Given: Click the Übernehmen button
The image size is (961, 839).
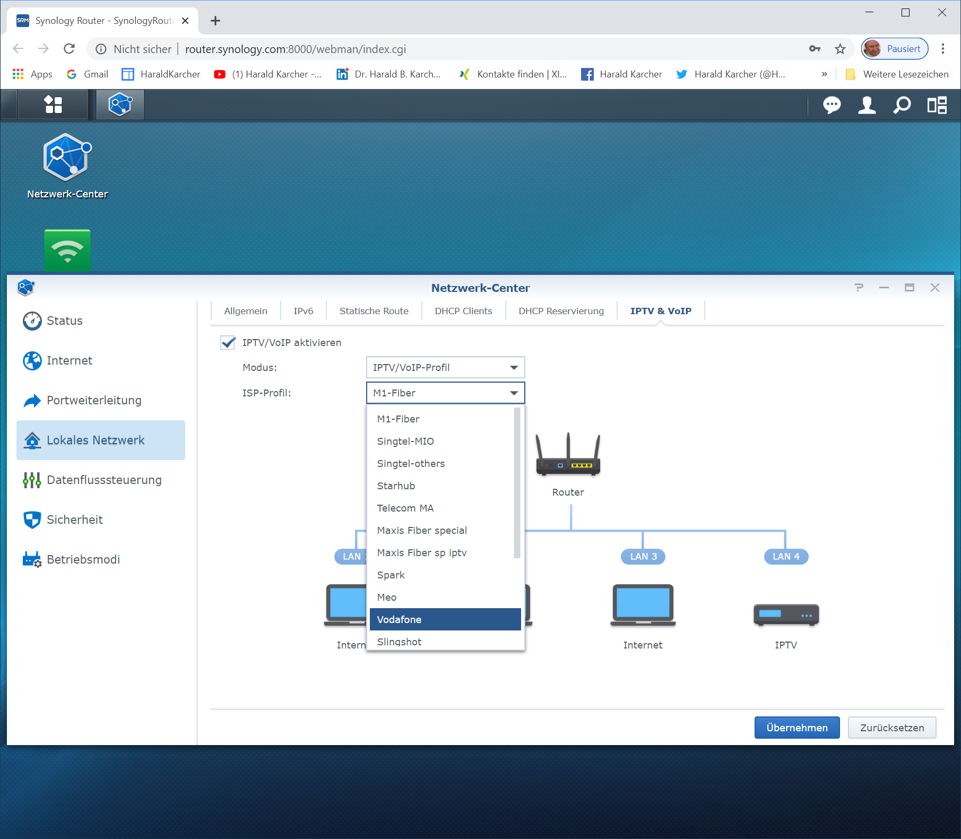Looking at the screenshot, I should tap(796, 728).
